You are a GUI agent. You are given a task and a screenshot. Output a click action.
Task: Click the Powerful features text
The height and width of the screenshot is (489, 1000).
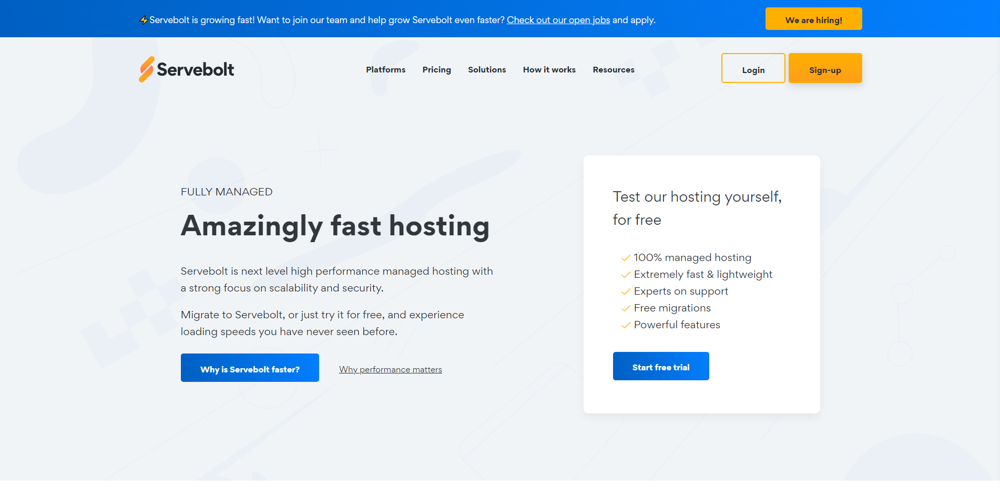677,325
